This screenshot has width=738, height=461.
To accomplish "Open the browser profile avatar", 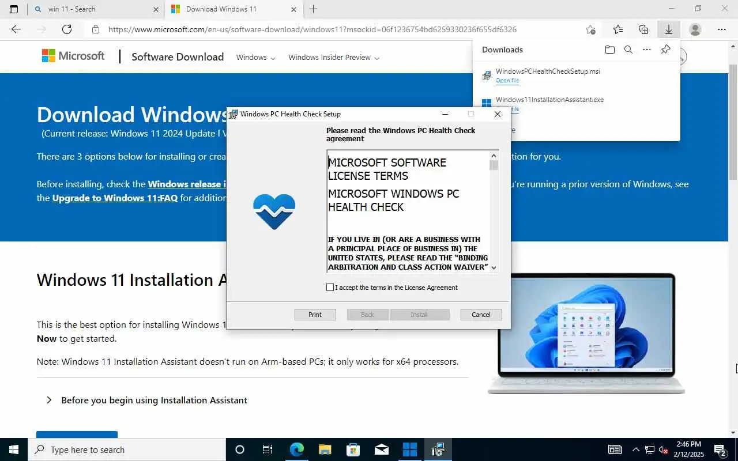I will (x=695, y=29).
